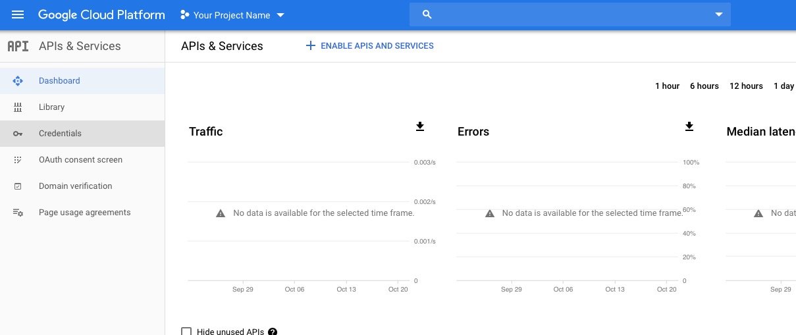
Task: Open Credentials in the sidebar
Action: [82, 134]
